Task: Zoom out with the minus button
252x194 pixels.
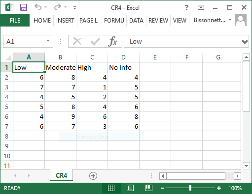Action: click(x=162, y=188)
